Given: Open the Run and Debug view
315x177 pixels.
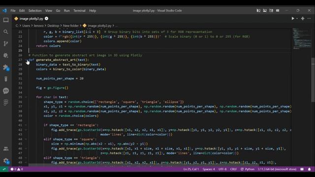Looking at the screenshot, I should [6, 55].
